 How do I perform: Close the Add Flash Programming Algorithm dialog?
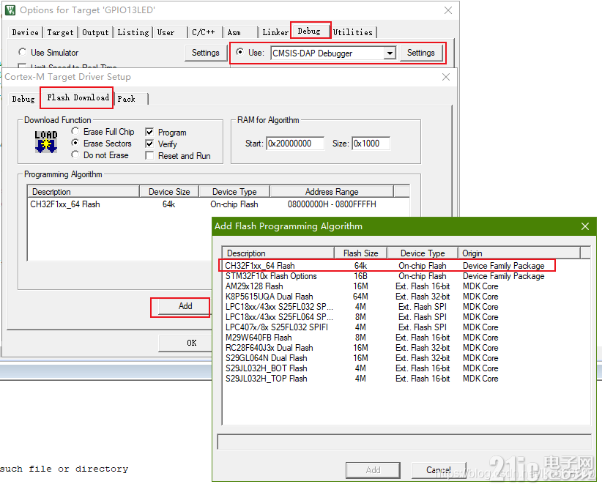click(584, 226)
